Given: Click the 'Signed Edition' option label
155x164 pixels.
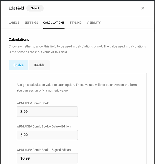Looking at the screenshot, I should 43,150.
